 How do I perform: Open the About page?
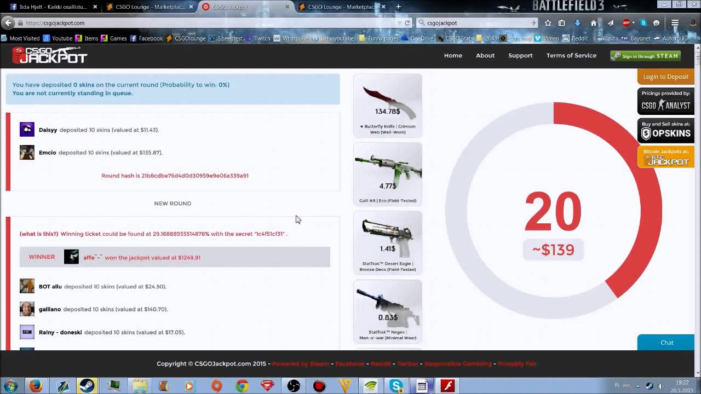[x=485, y=55]
